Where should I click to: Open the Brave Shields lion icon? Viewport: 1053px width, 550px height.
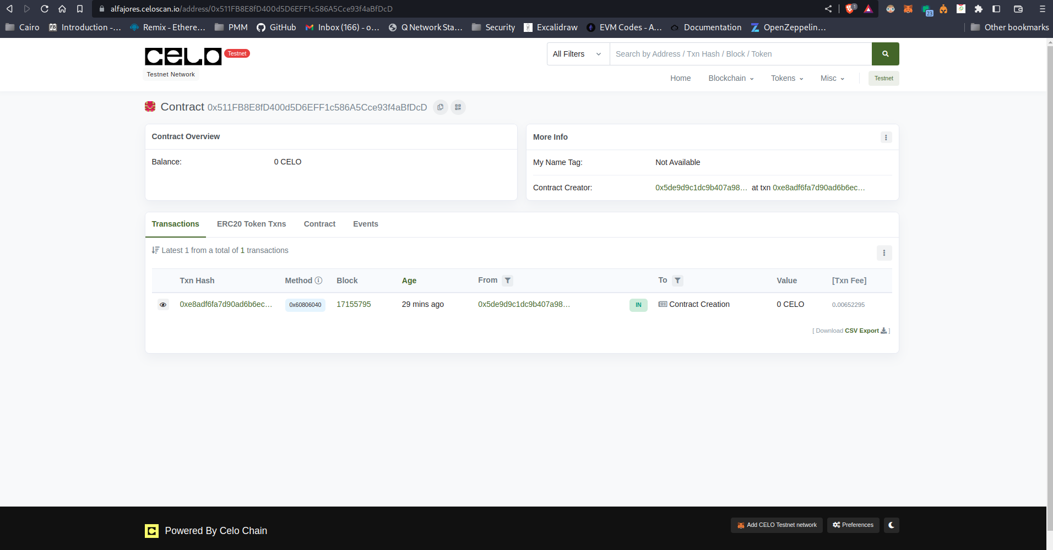tap(851, 9)
